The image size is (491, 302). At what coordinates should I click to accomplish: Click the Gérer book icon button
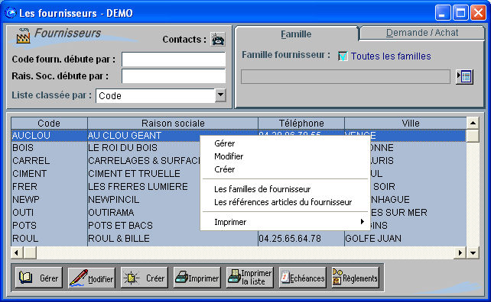coord(39,278)
